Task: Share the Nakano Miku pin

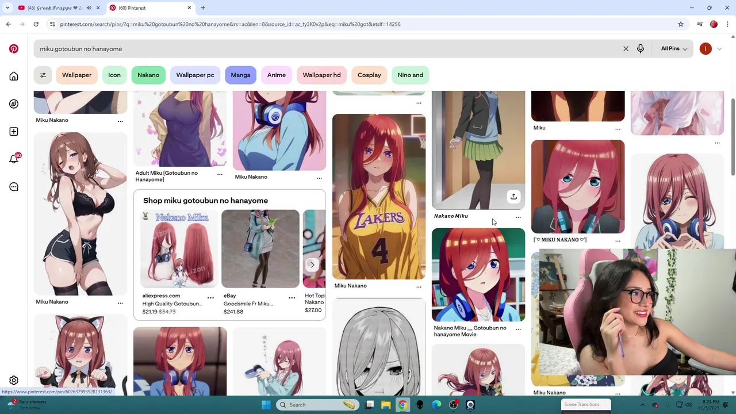Action: 513,197
